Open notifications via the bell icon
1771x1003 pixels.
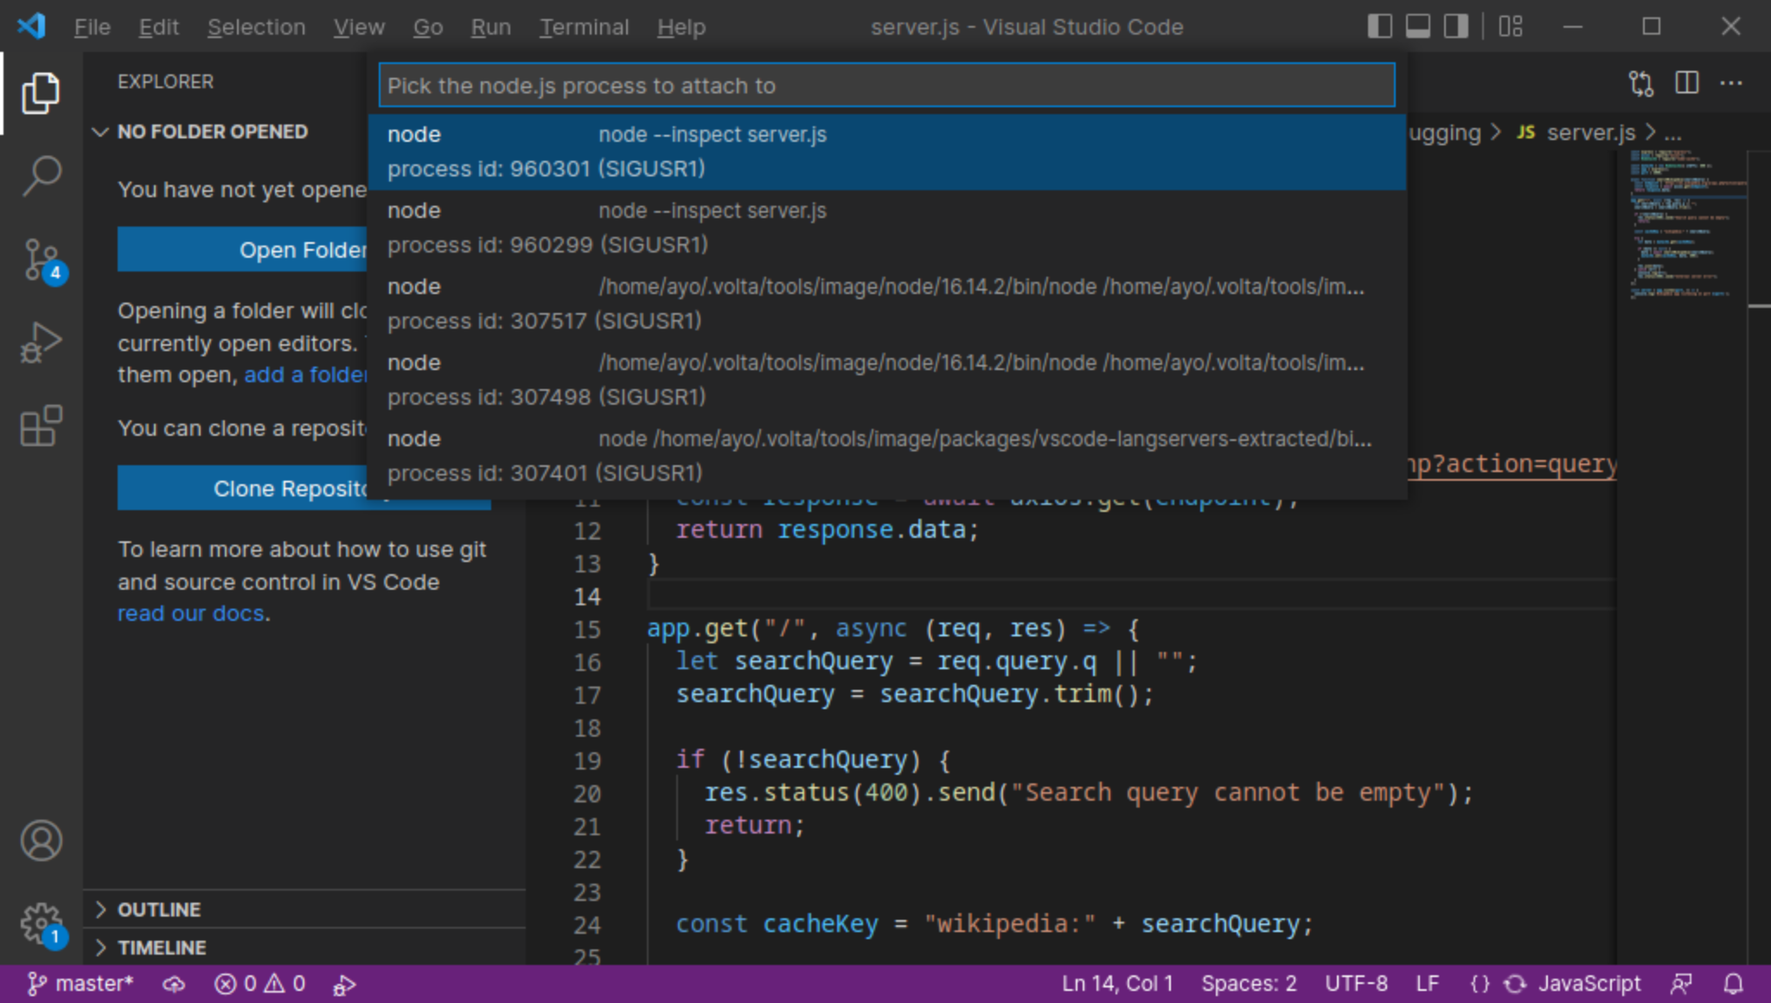[x=1735, y=983]
